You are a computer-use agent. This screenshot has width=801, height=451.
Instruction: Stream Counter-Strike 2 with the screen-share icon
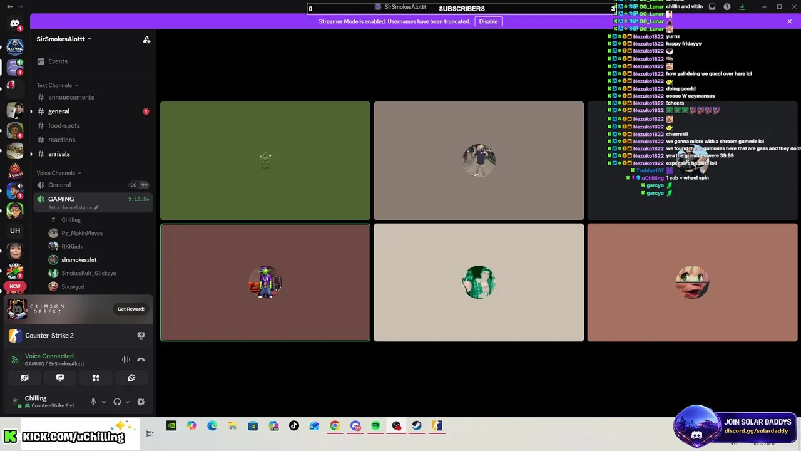click(141, 336)
